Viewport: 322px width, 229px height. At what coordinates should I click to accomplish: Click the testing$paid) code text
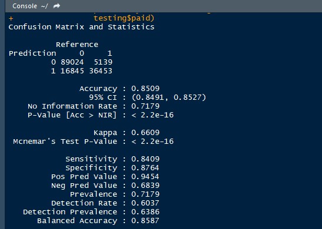[x=124, y=18]
